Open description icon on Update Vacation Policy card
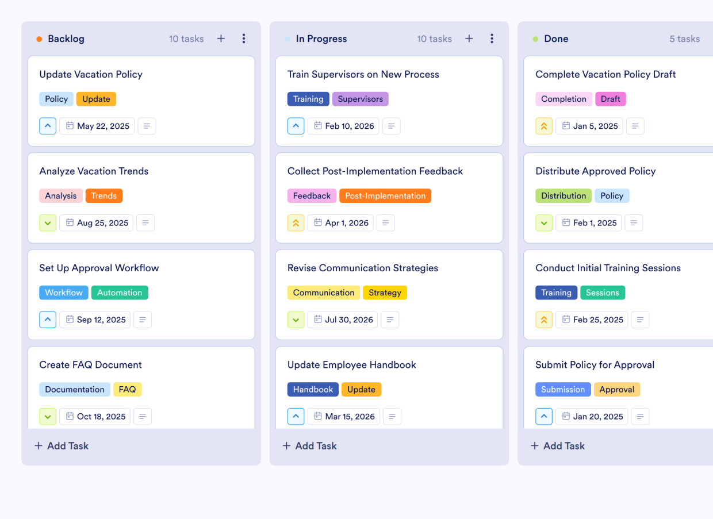Viewport: 713px width, 519px height. point(147,126)
